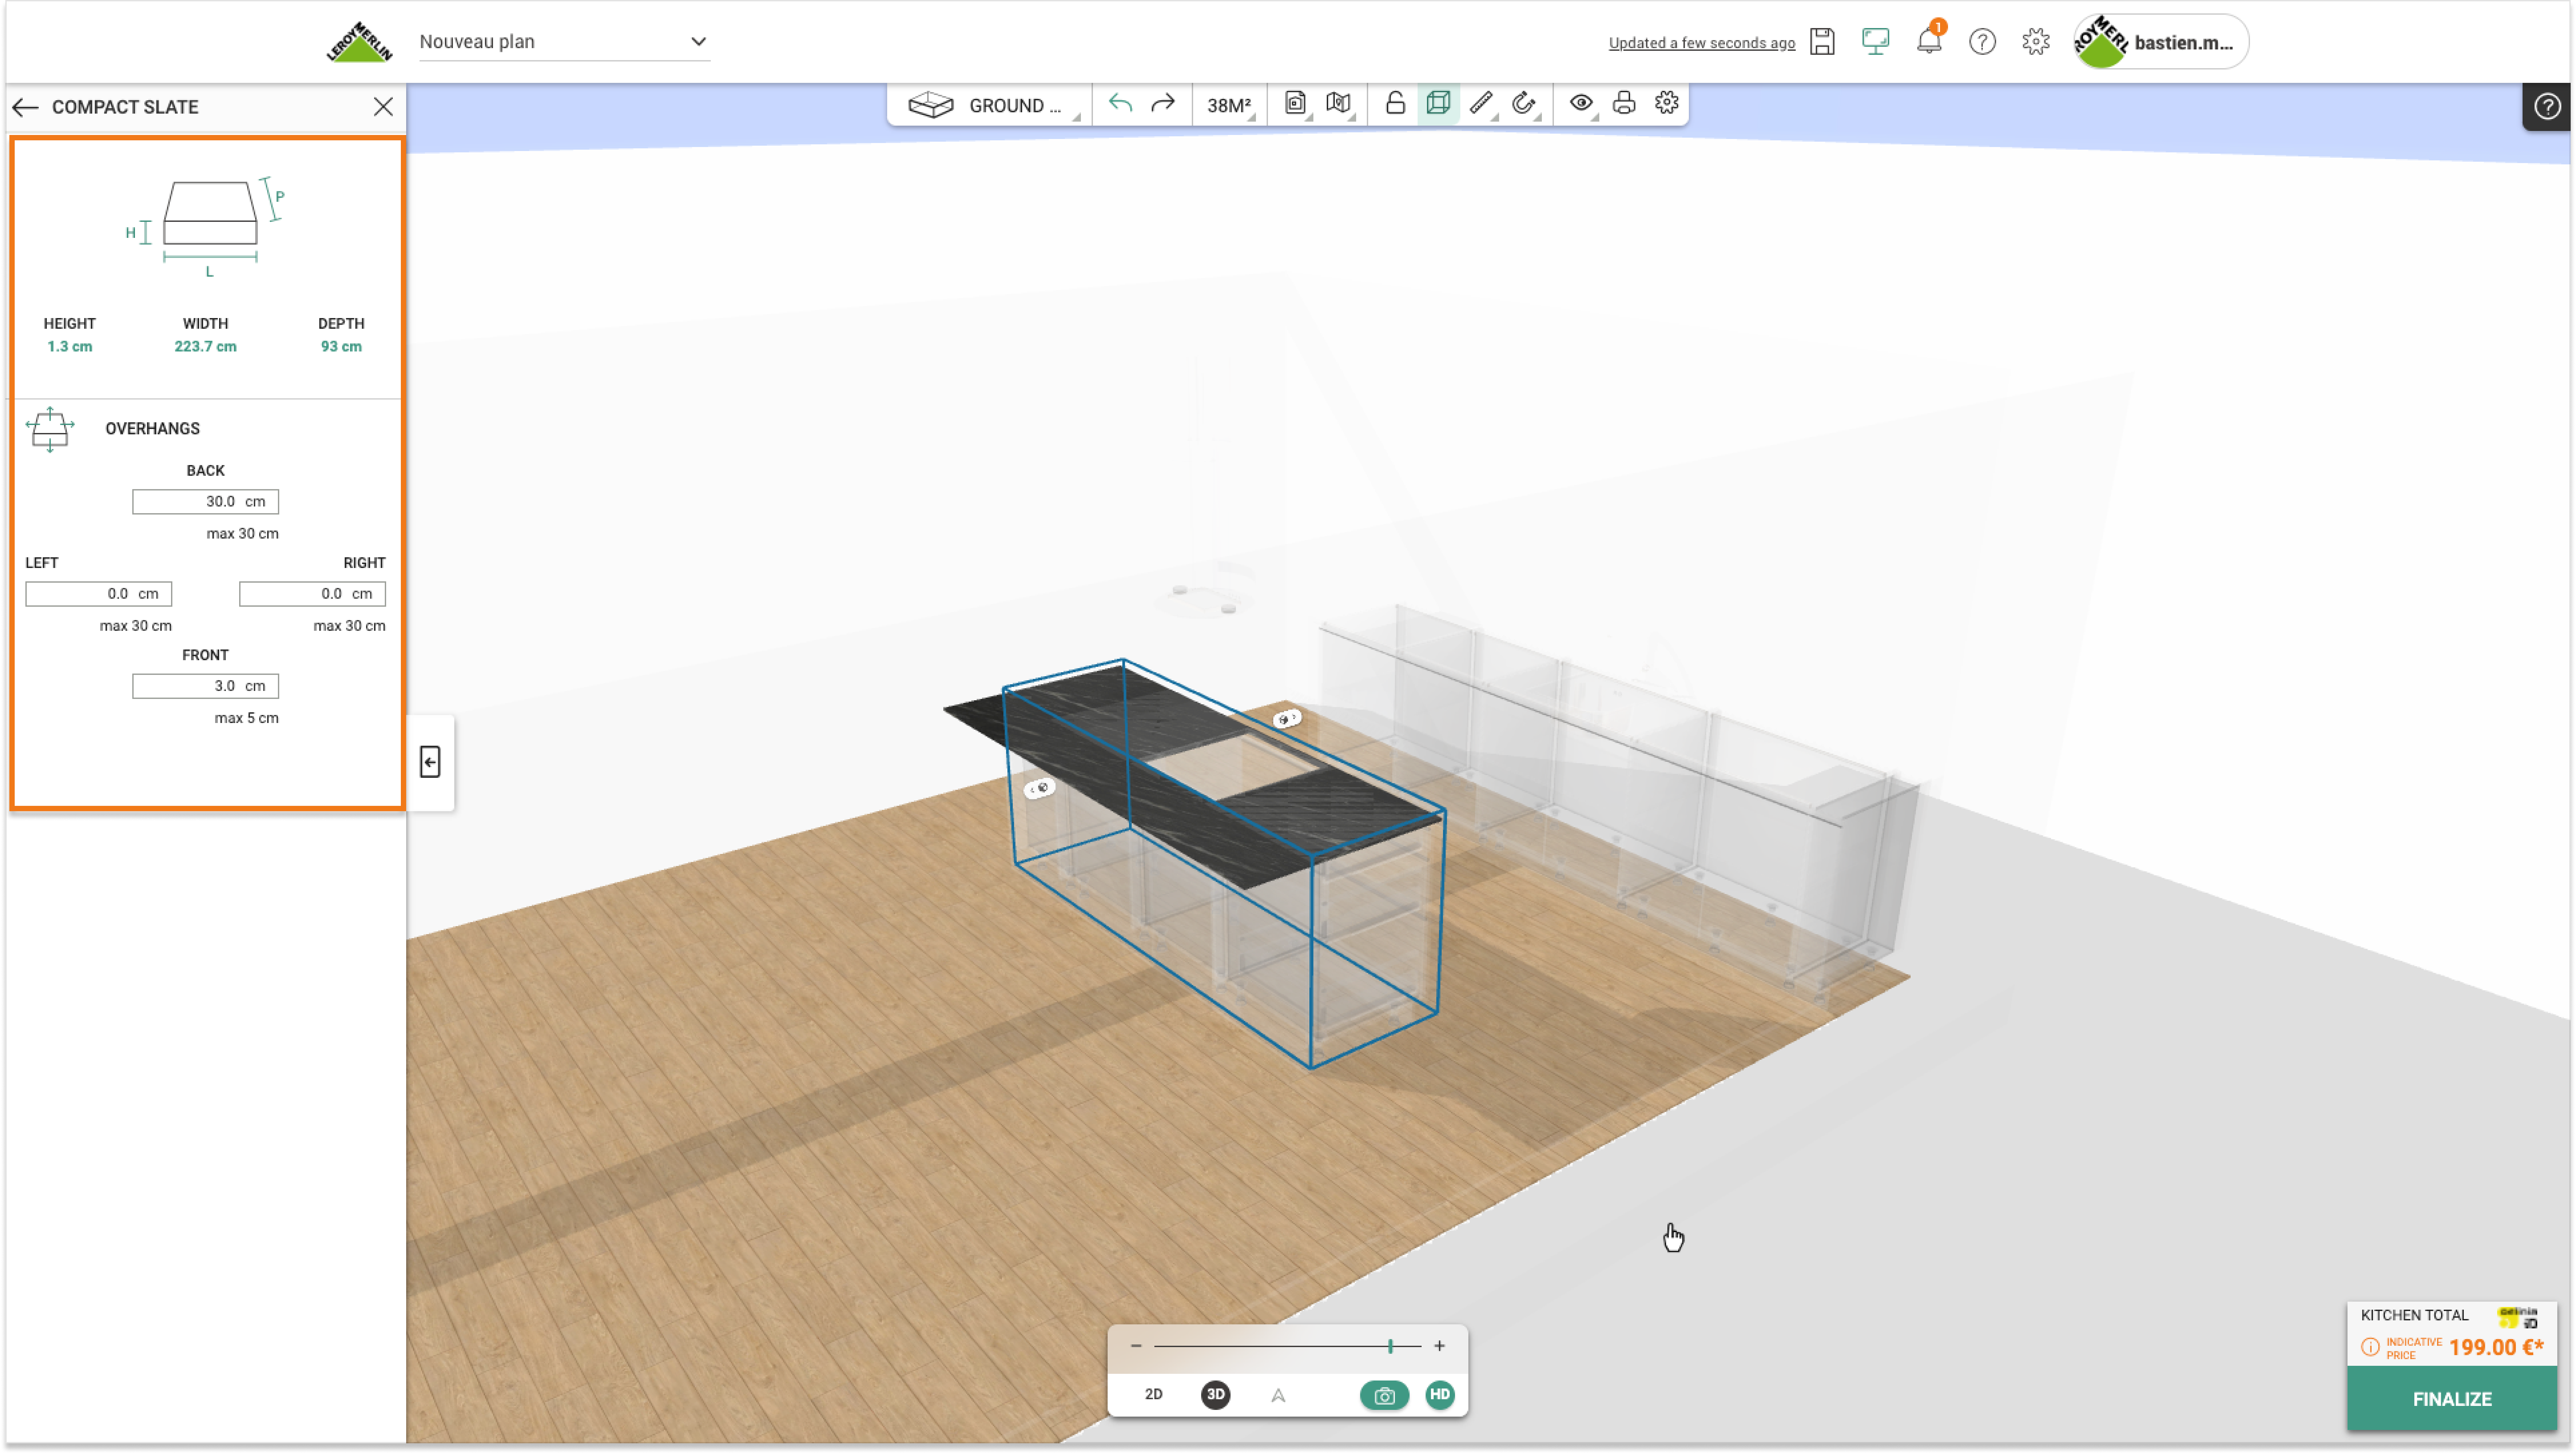Close the Compact Slate panel
This screenshot has height=1454, width=2576.
383,107
